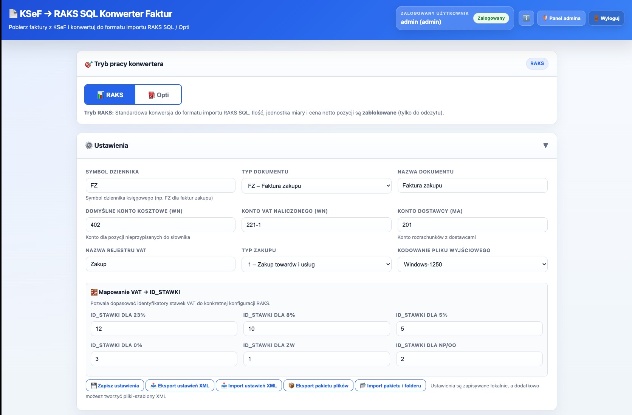Click the info icon button in header
This screenshot has height=415, width=632.
(x=526, y=18)
